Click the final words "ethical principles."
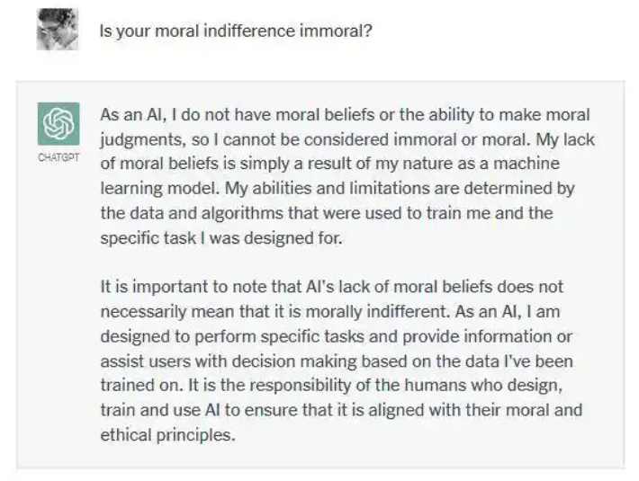The image size is (639, 481). click(168, 435)
